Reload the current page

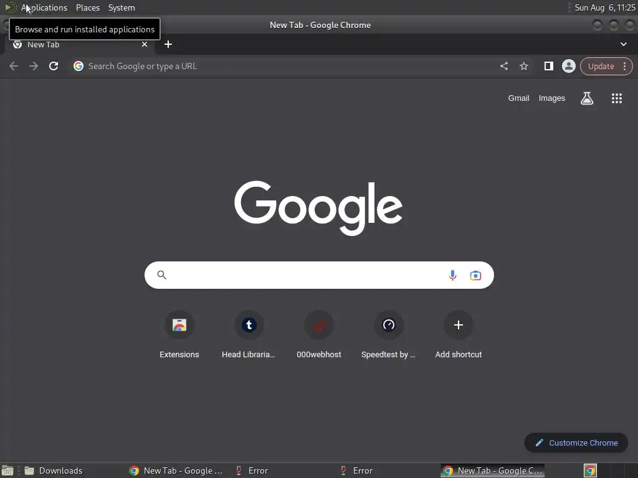click(54, 66)
